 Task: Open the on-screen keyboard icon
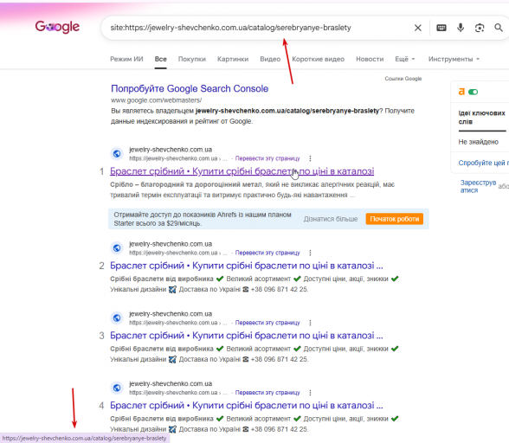click(x=441, y=28)
